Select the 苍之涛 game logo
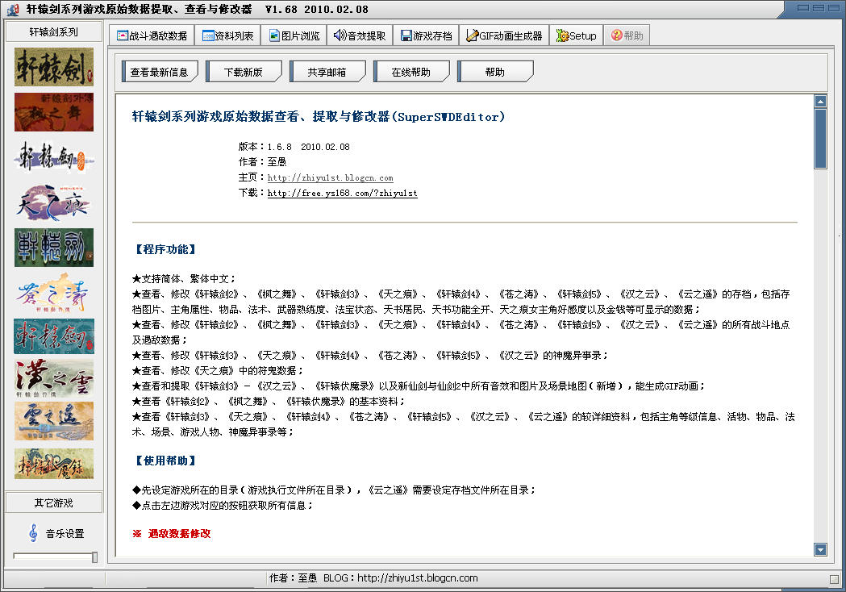This screenshot has width=846, height=592. click(54, 293)
